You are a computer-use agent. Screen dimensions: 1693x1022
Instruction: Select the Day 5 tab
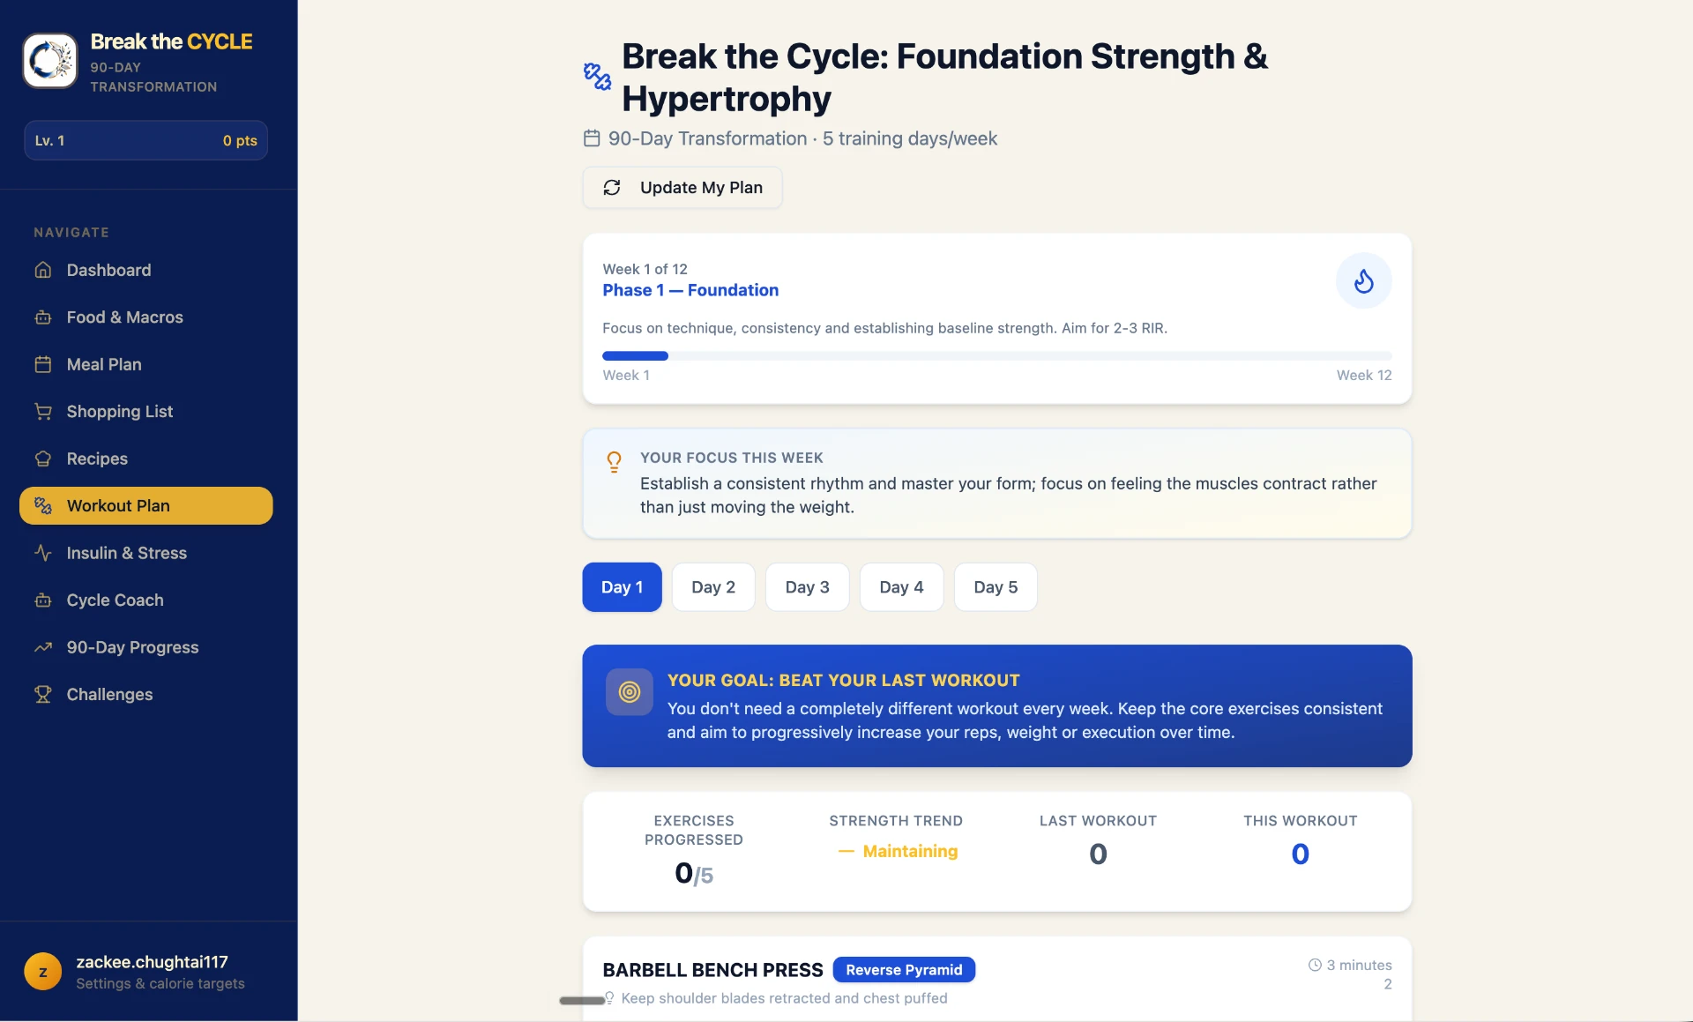click(996, 587)
